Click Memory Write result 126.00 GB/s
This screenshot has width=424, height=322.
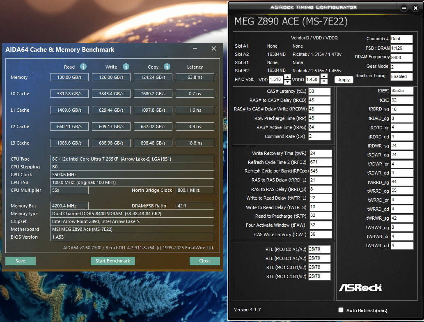(x=111, y=77)
